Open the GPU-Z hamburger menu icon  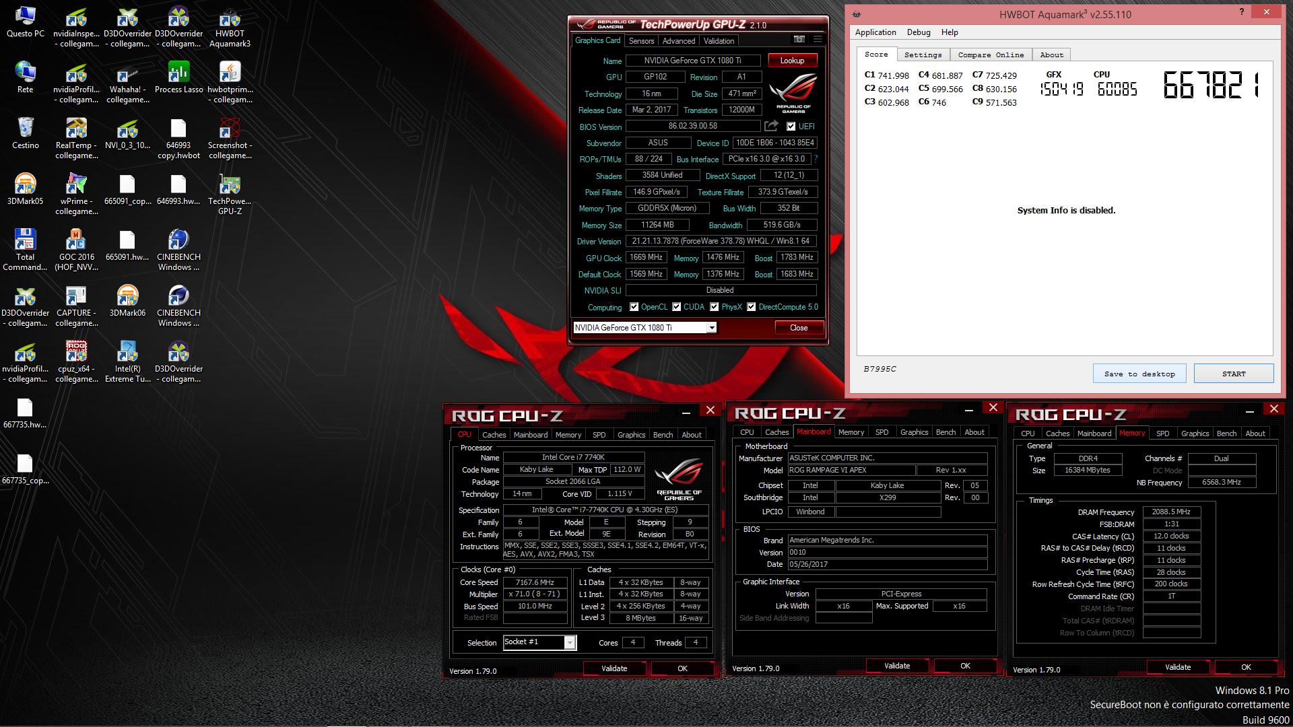818,40
